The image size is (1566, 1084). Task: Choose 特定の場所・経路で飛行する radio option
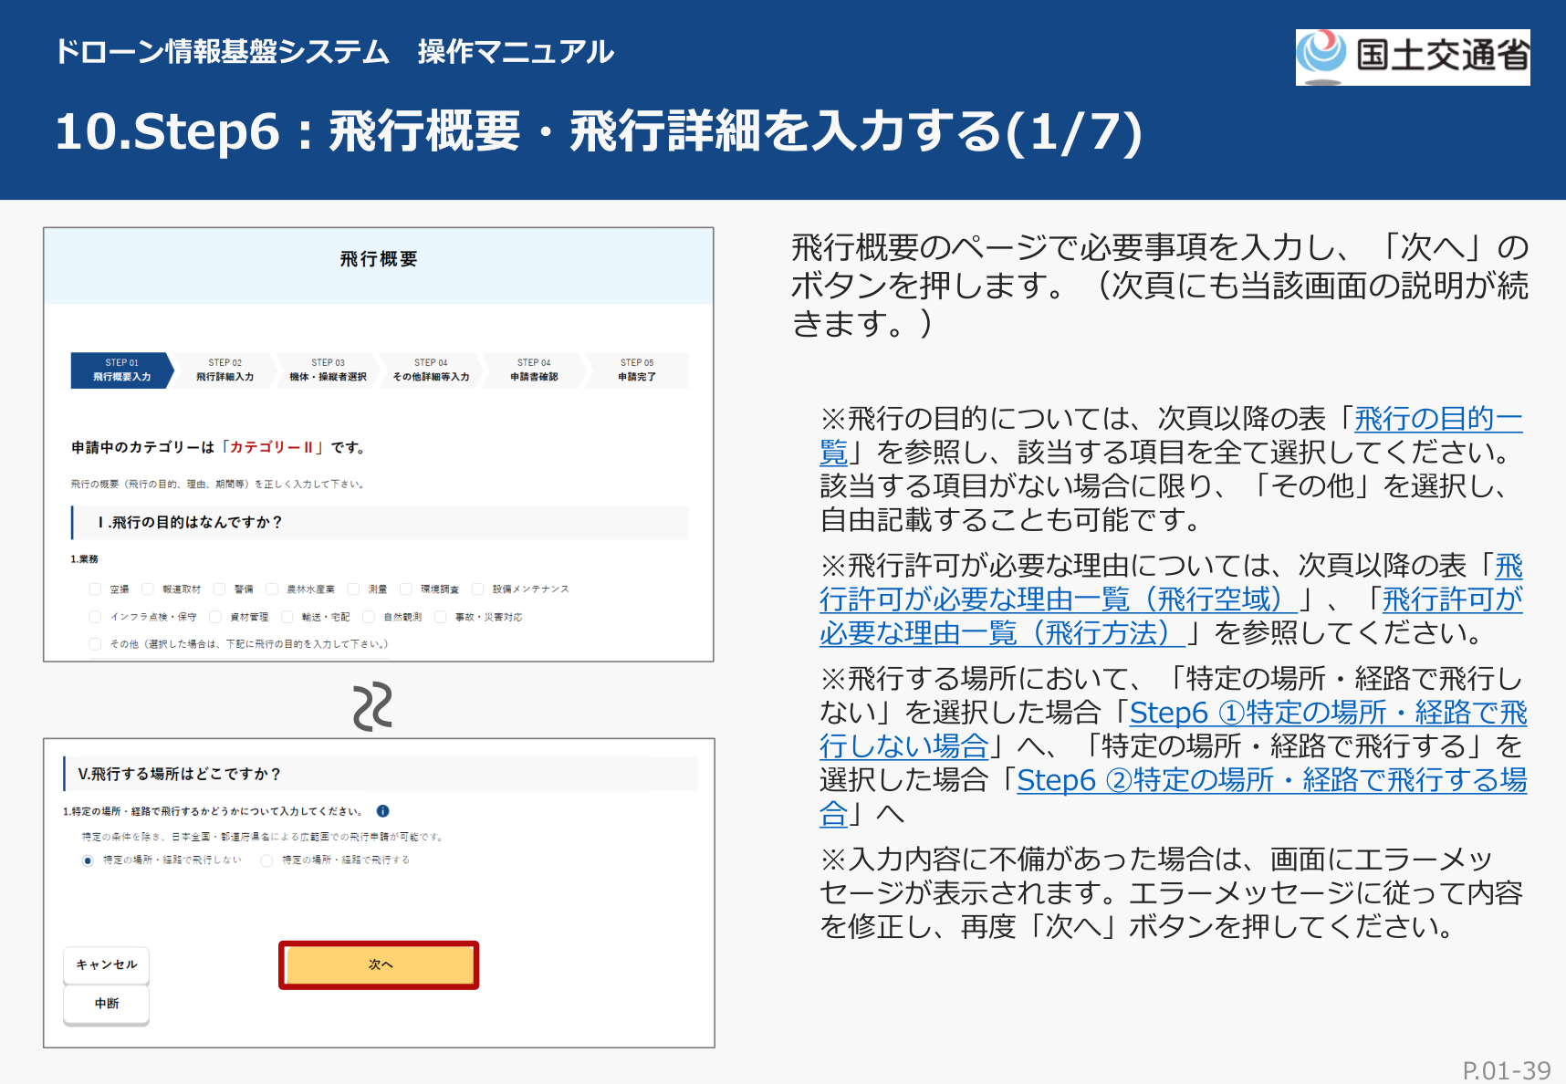(266, 860)
